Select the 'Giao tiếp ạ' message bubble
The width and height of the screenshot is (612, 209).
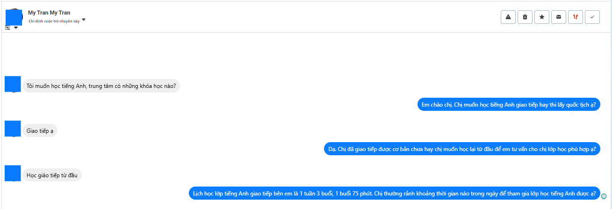pyautogui.click(x=40, y=131)
